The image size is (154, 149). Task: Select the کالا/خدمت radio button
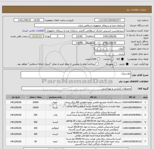[98, 59]
